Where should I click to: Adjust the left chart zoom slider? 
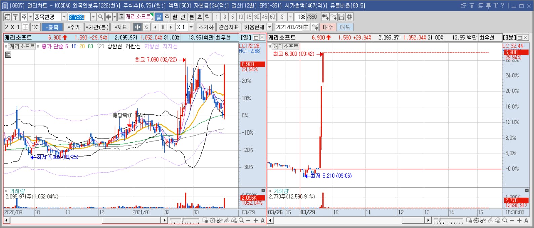click(185, 220)
